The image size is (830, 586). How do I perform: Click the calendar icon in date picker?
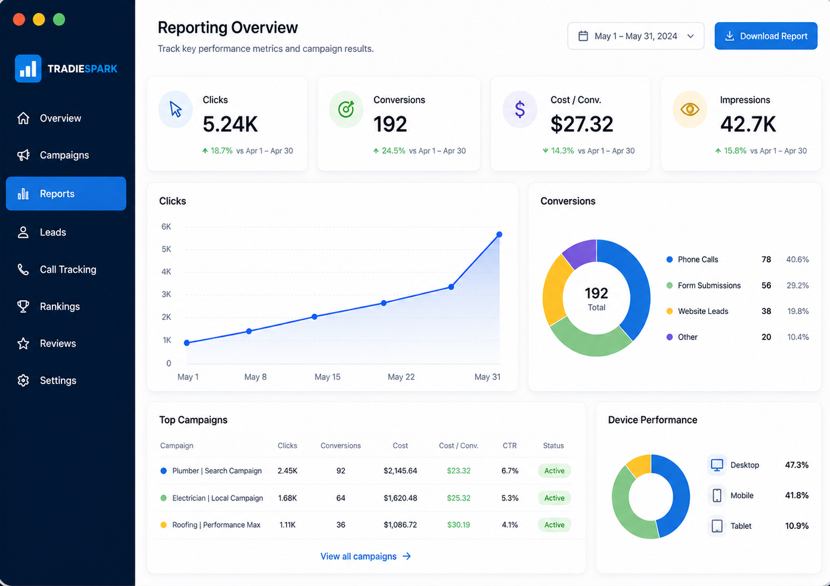pos(583,36)
